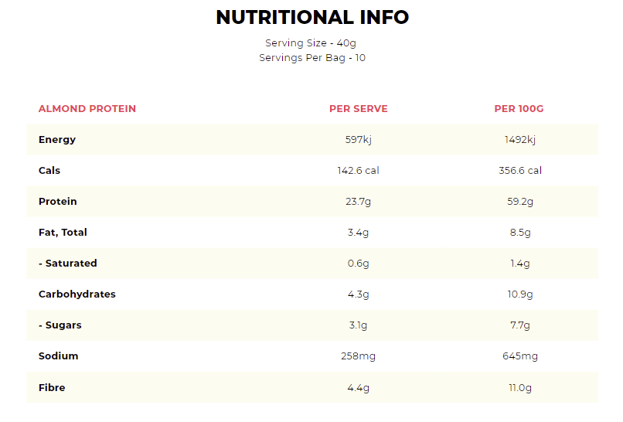
Task: Select the PER 100G column header
Action: coord(519,109)
